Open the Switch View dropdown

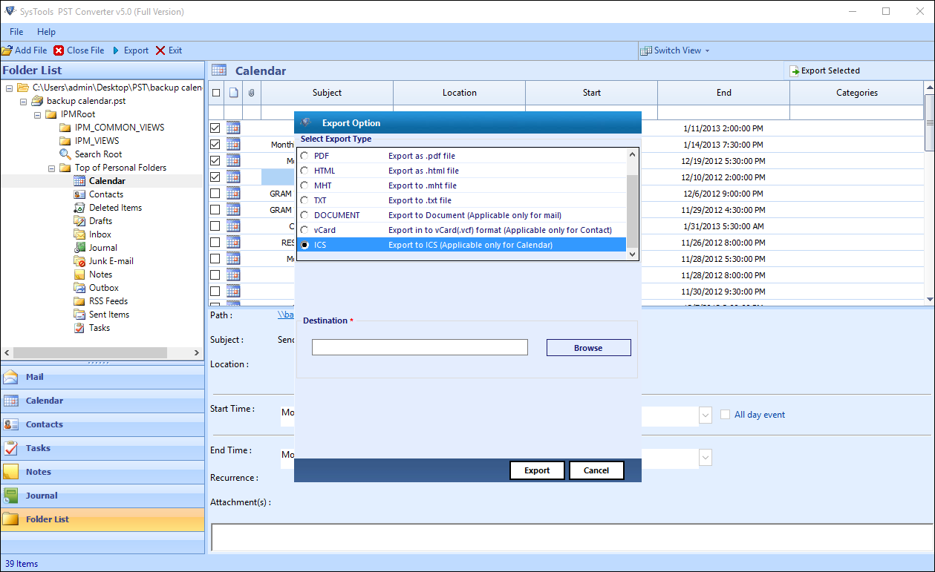(675, 50)
